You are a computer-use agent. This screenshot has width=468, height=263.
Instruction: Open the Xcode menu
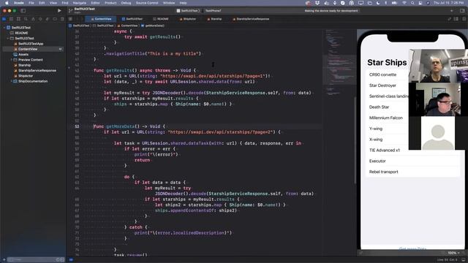point(19,3)
